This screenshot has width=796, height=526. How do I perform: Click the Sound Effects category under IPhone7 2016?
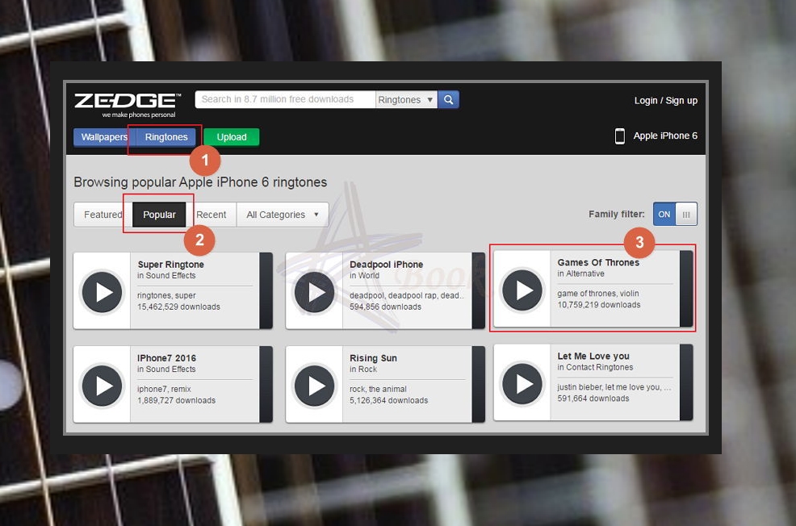[x=170, y=369]
